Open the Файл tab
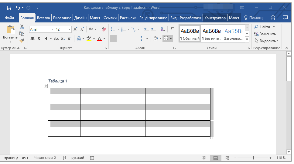Viewport: 294px width, 164px height. click(9, 18)
